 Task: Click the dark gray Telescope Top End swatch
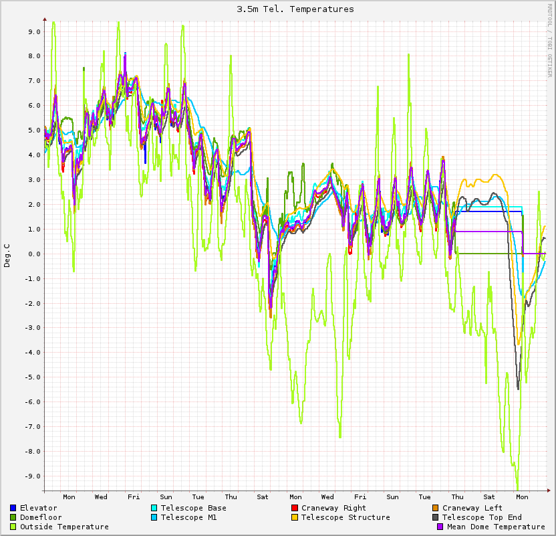coord(436,517)
